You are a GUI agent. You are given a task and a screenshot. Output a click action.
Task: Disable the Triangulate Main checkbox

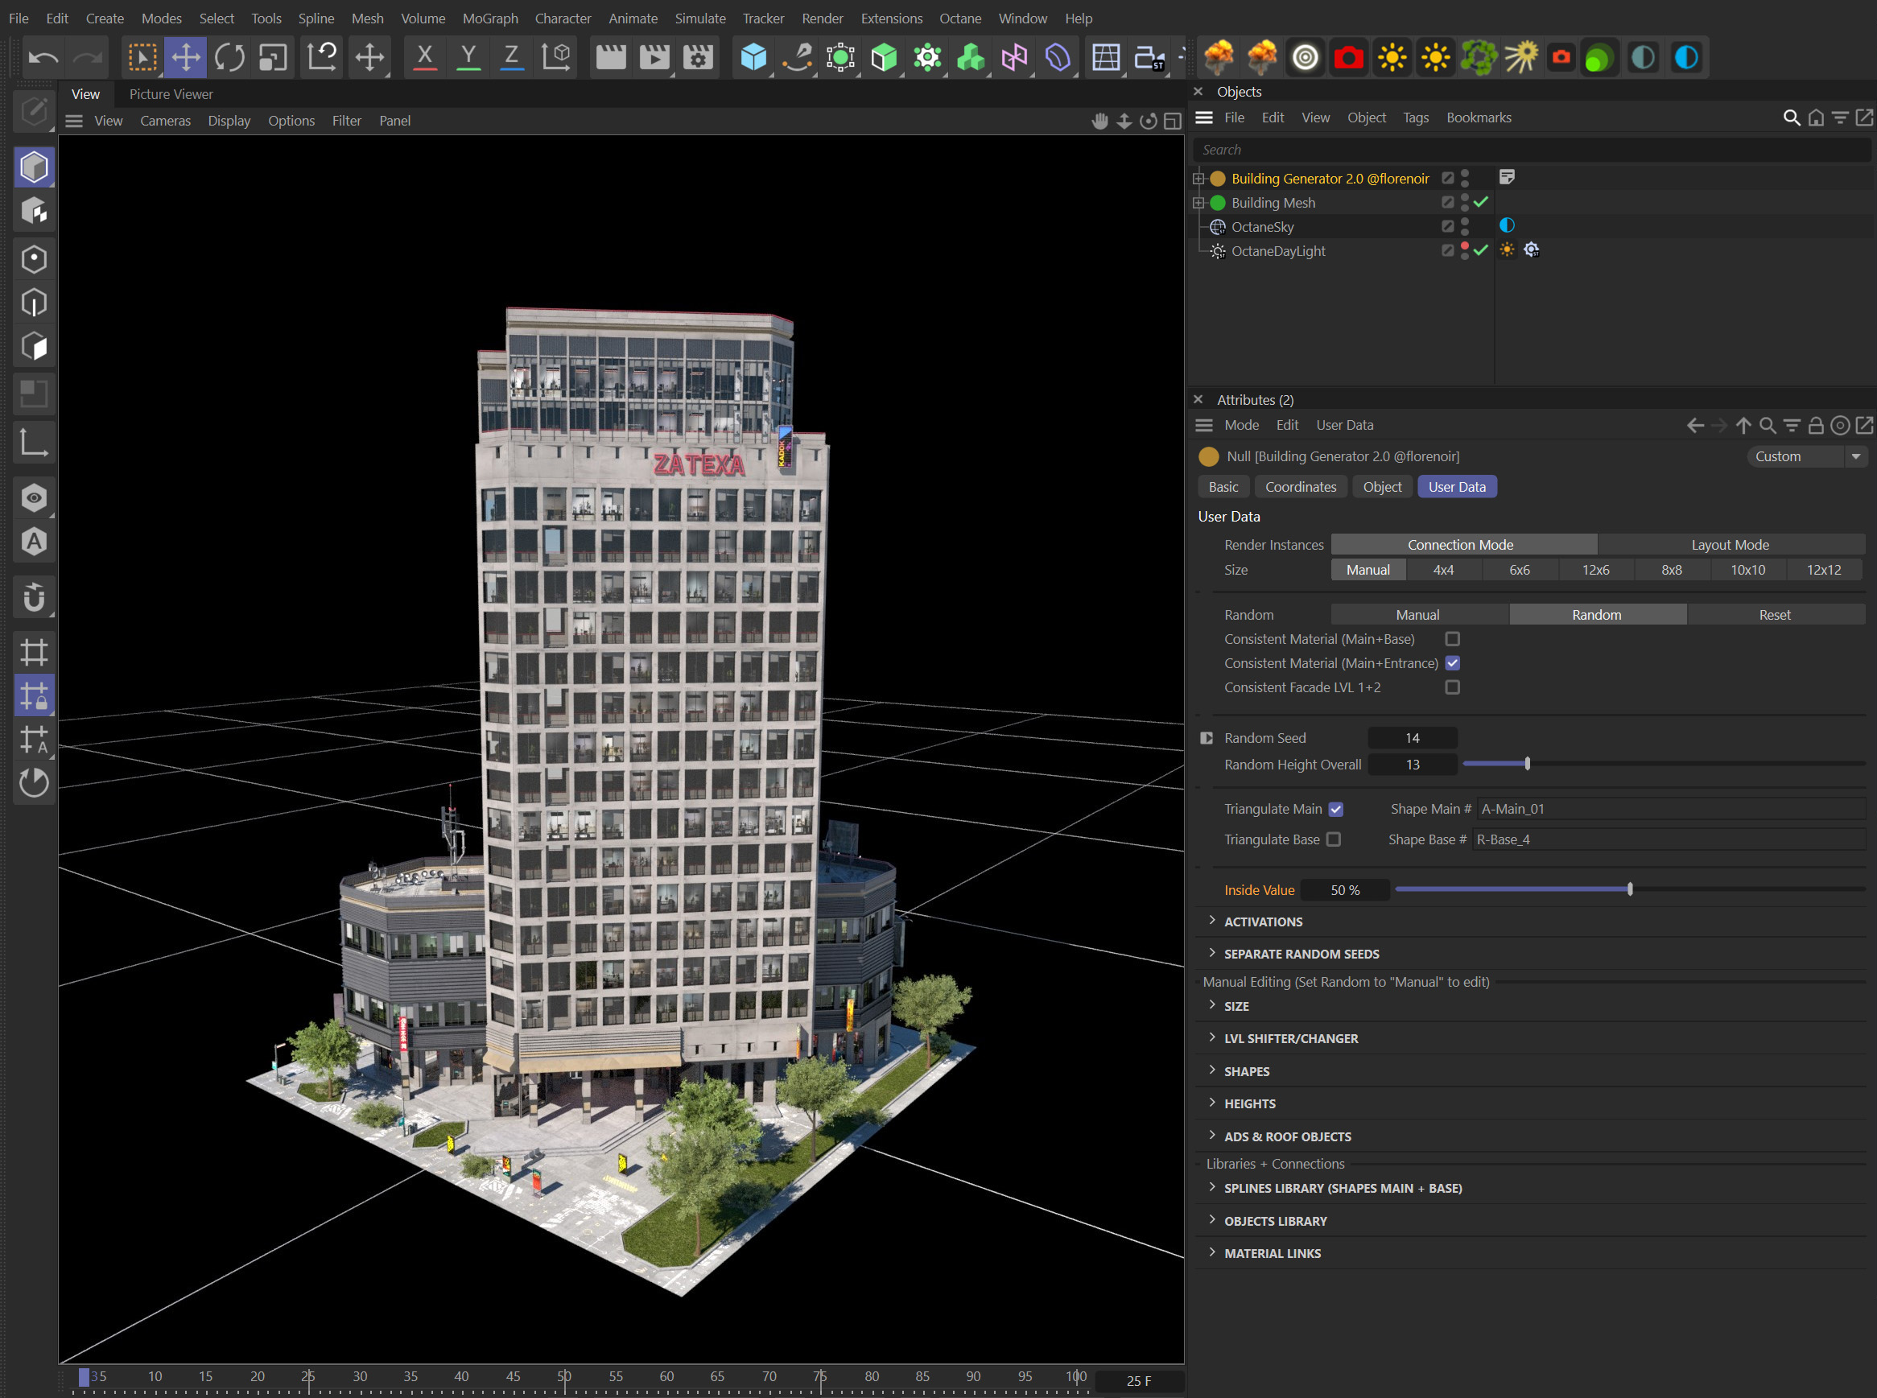pyautogui.click(x=1335, y=809)
